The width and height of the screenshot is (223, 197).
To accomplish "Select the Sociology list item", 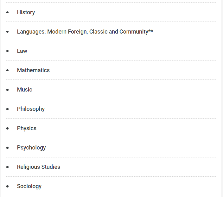I will (x=29, y=186).
